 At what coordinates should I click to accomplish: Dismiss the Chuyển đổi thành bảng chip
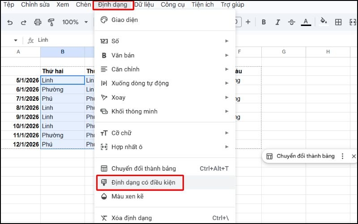pyautogui.click(x=354, y=156)
